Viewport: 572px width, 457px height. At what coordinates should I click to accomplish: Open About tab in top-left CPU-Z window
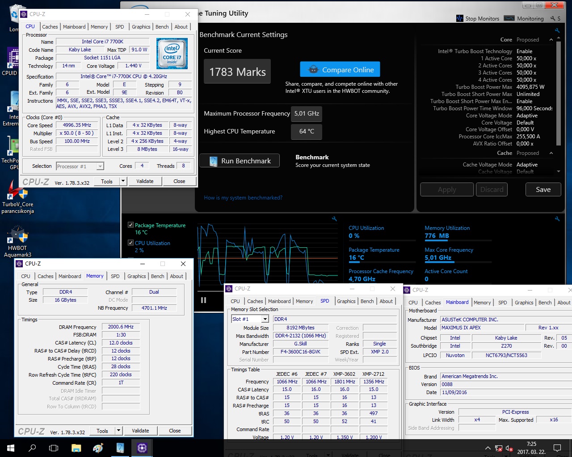[181, 27]
